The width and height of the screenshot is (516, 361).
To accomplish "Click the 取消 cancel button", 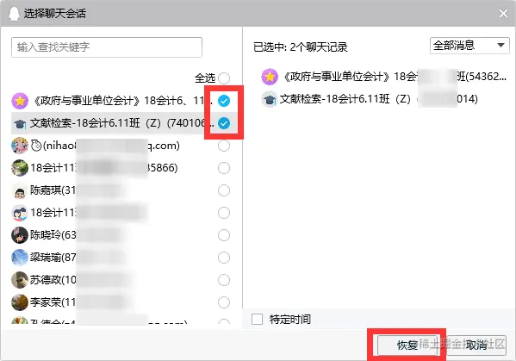I will [476, 345].
